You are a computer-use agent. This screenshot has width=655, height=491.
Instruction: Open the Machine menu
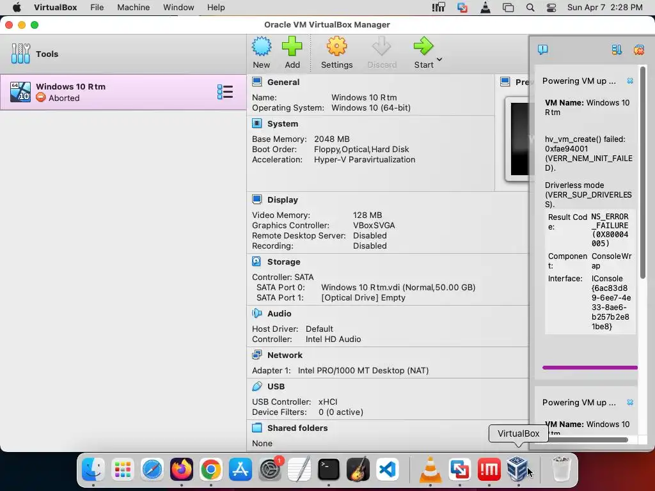(133, 7)
